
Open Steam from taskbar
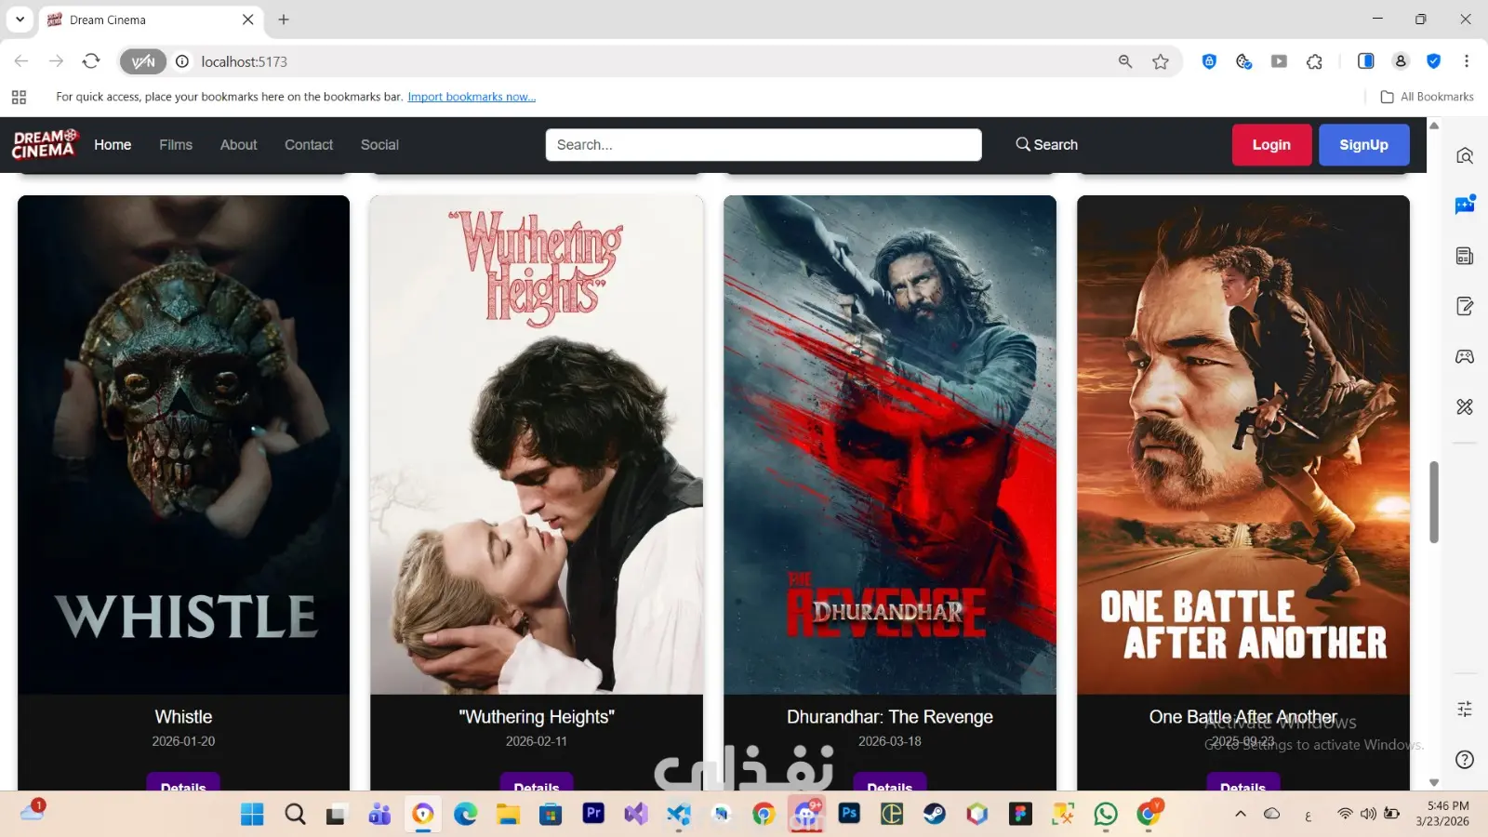coord(935,815)
